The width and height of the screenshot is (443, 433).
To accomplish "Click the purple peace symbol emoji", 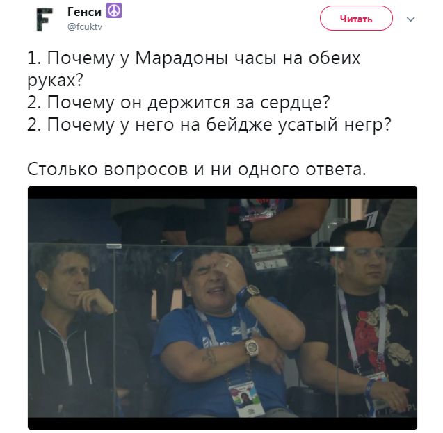I will click(x=114, y=11).
